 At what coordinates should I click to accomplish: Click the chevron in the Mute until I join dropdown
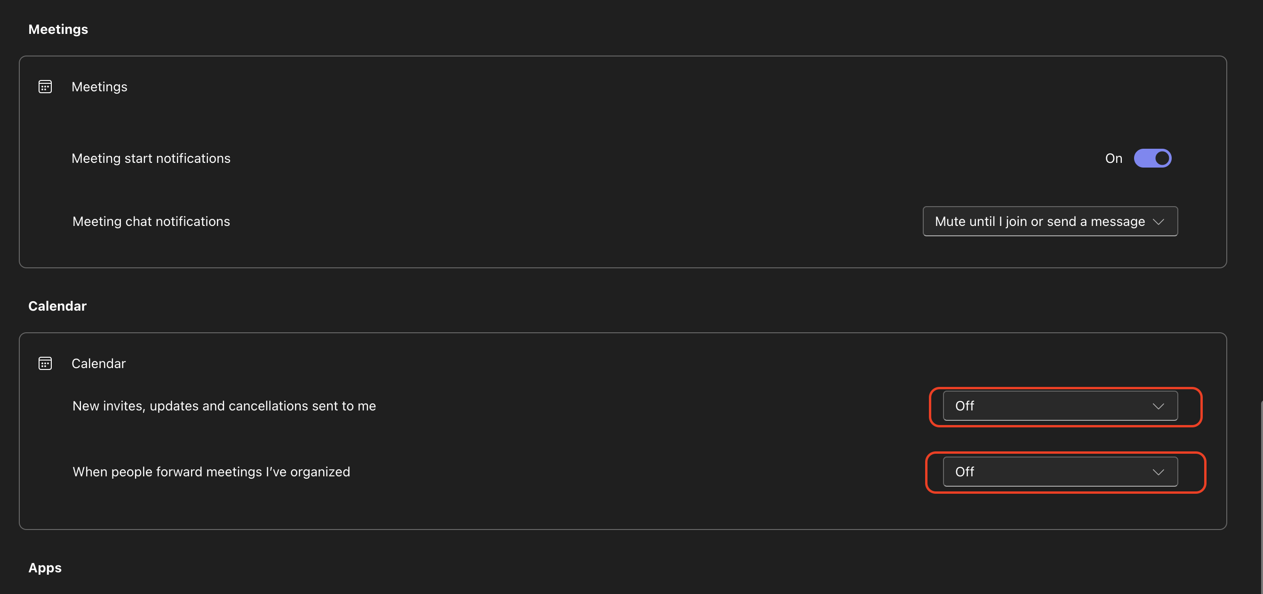(x=1158, y=222)
